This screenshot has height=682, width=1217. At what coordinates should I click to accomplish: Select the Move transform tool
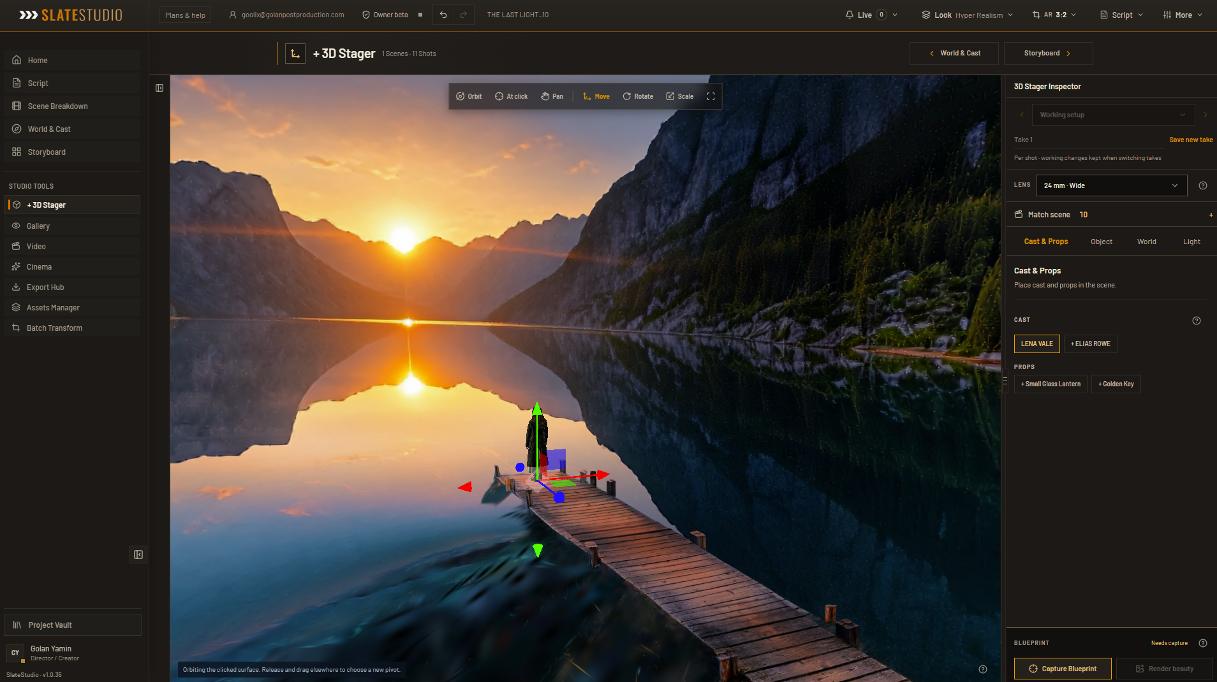point(596,96)
